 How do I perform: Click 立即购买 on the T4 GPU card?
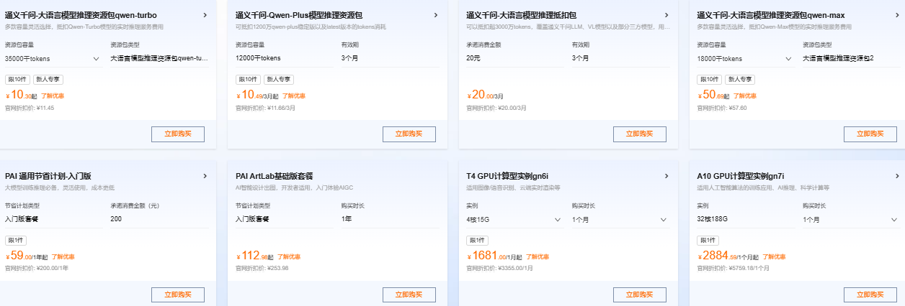(x=639, y=295)
